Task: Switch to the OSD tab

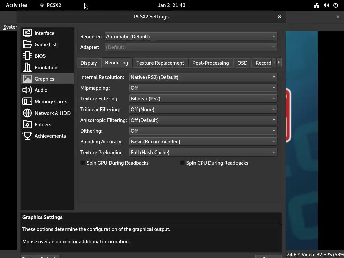Action: [242, 63]
